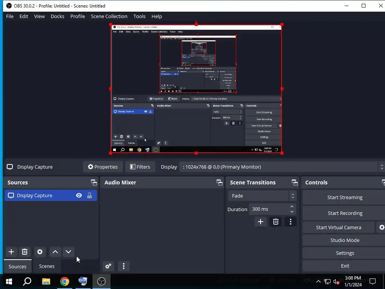This screenshot has width=385, height=289.
Task: Open notification center icon
Action: [x=373, y=281]
